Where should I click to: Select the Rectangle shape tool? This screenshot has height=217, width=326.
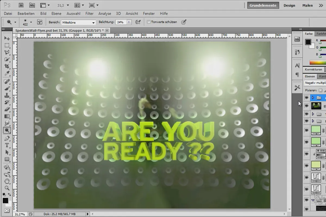click(x=7, y=159)
